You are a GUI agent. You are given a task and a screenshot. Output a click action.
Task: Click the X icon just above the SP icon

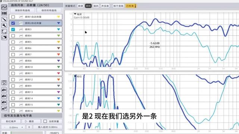(x=4, y=102)
